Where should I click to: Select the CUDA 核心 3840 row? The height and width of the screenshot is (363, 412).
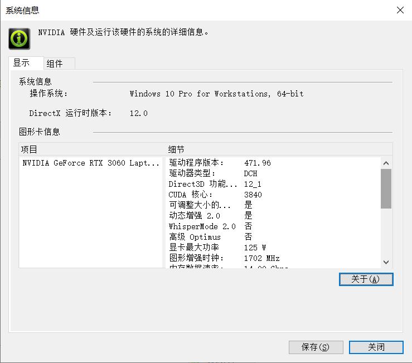(274, 195)
